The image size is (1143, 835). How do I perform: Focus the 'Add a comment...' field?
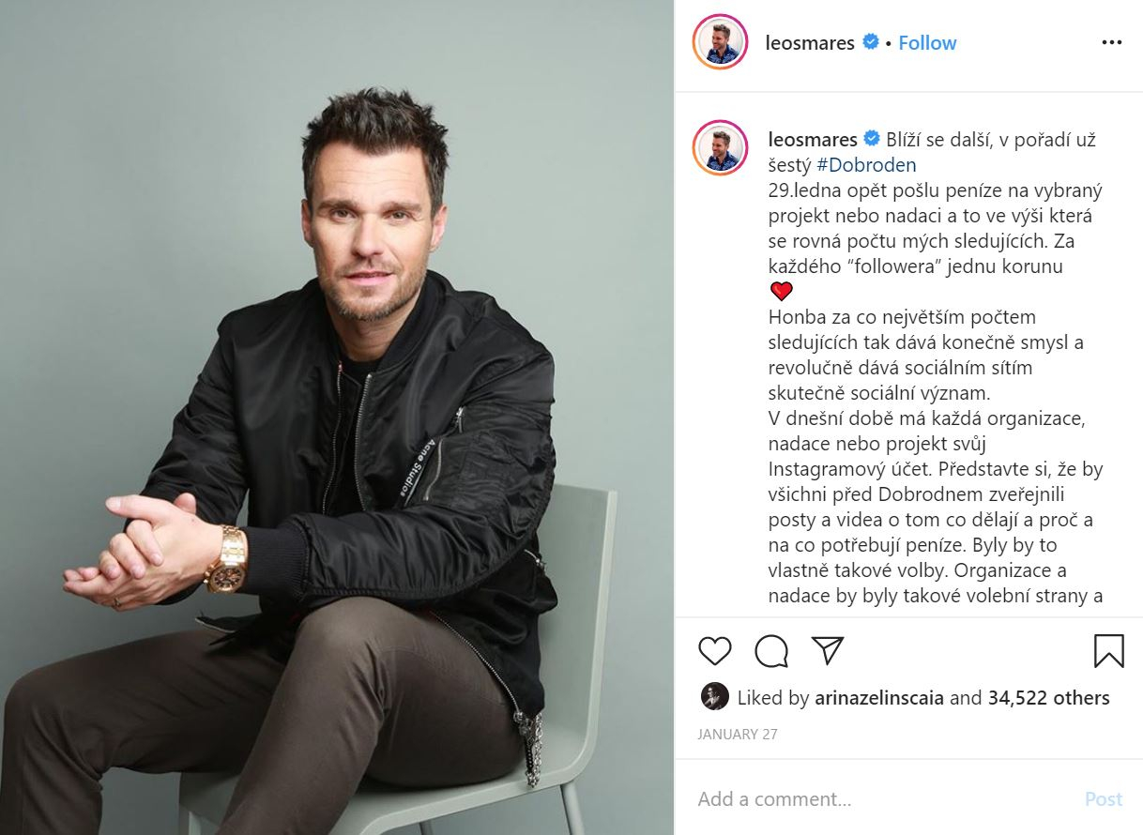pos(882,799)
